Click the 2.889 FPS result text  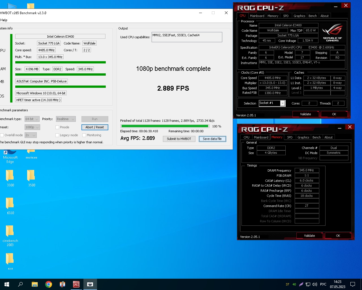[x=173, y=88]
